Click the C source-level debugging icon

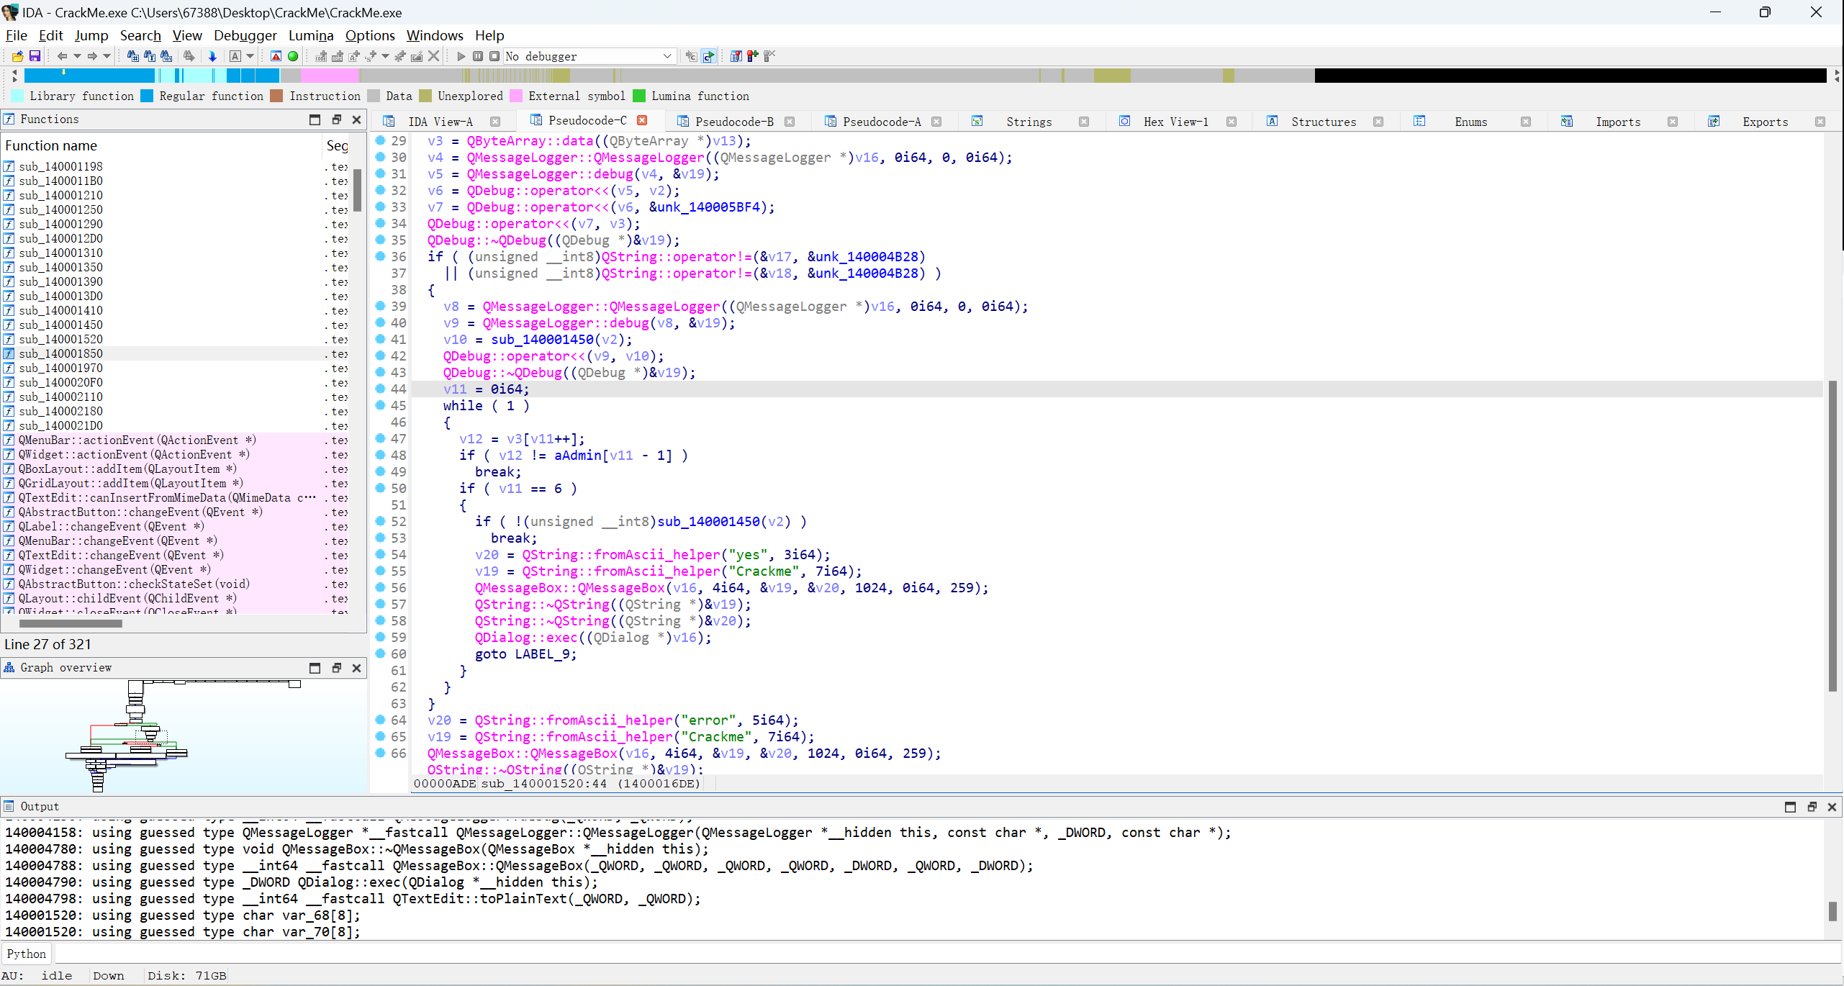click(x=691, y=56)
